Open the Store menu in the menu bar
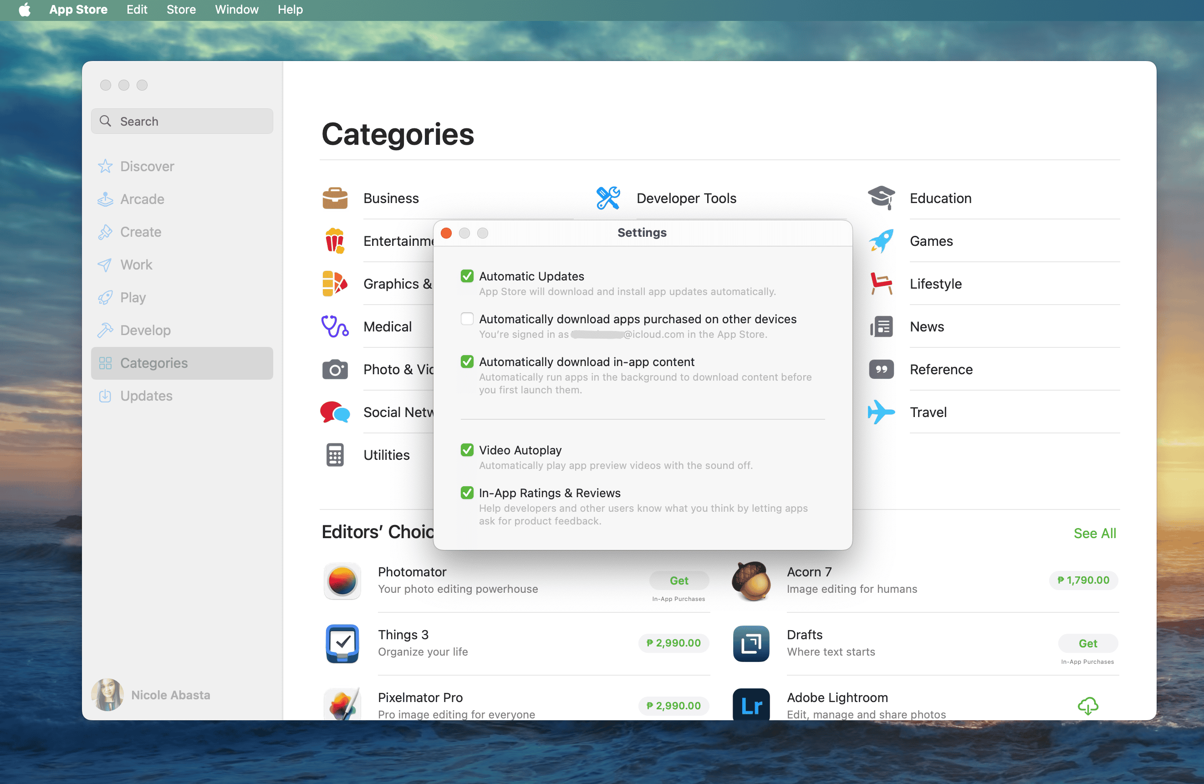This screenshot has height=784, width=1204. [x=181, y=10]
